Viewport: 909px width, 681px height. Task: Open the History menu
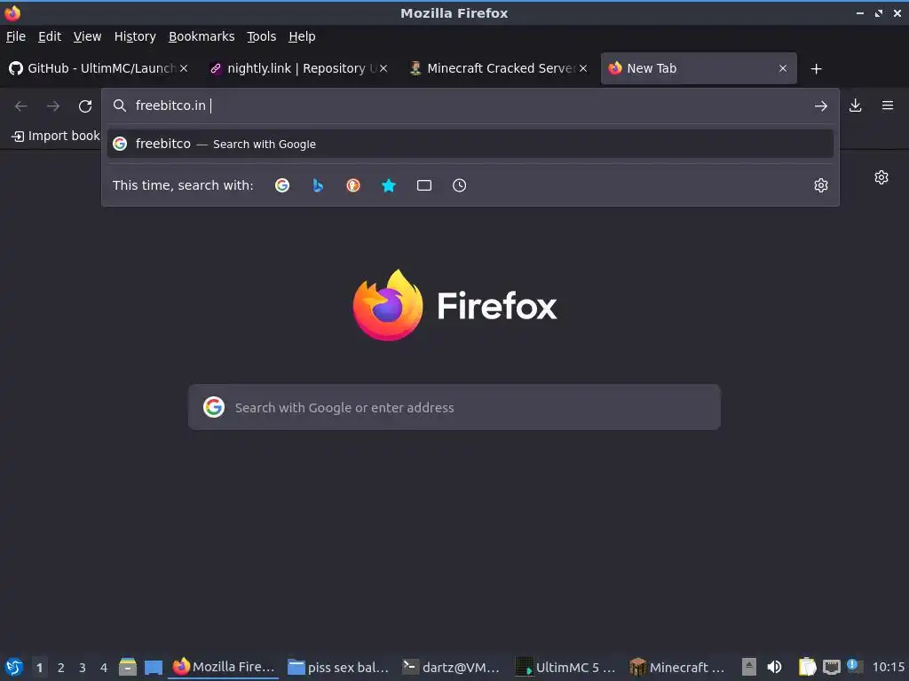pos(135,36)
